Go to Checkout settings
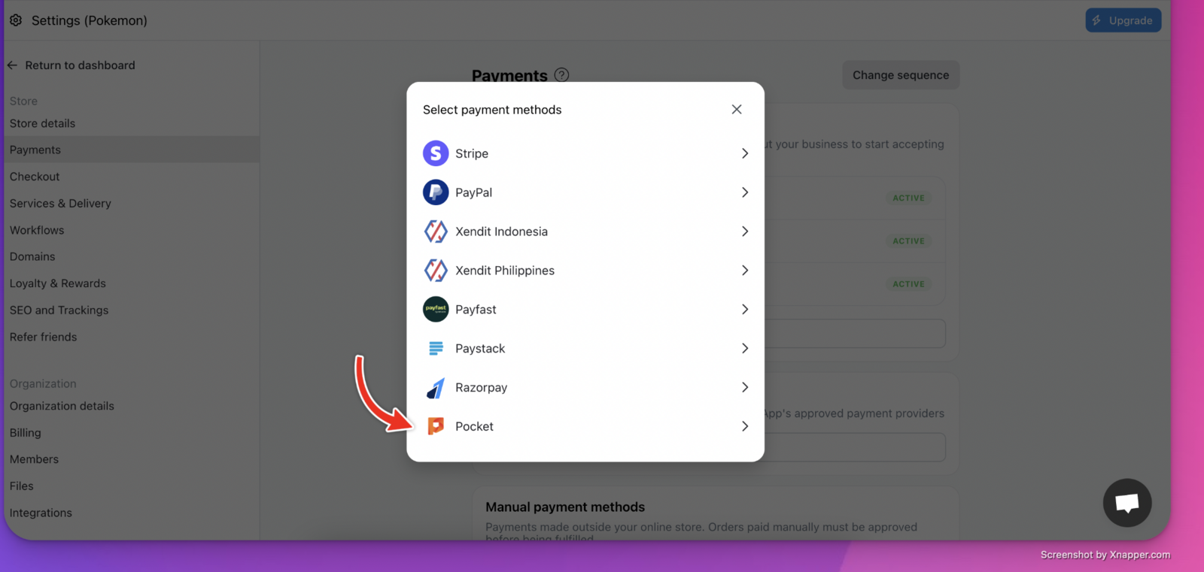 click(35, 177)
